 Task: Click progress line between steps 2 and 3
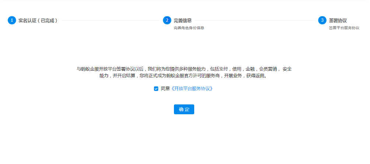click(254, 21)
